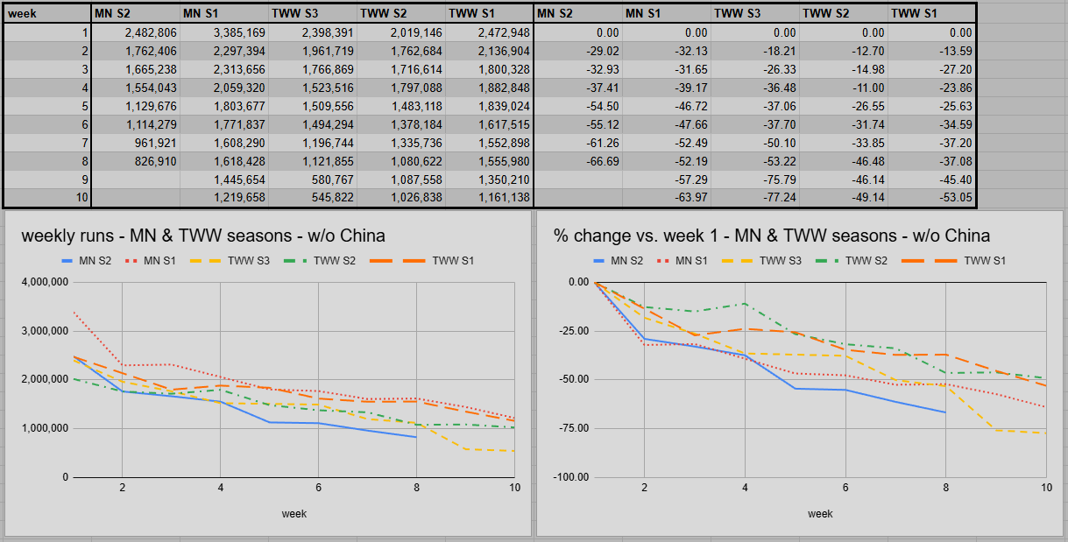The height and width of the screenshot is (542, 1068).
Task: Select the 'week' header cell
Action: pos(47,13)
